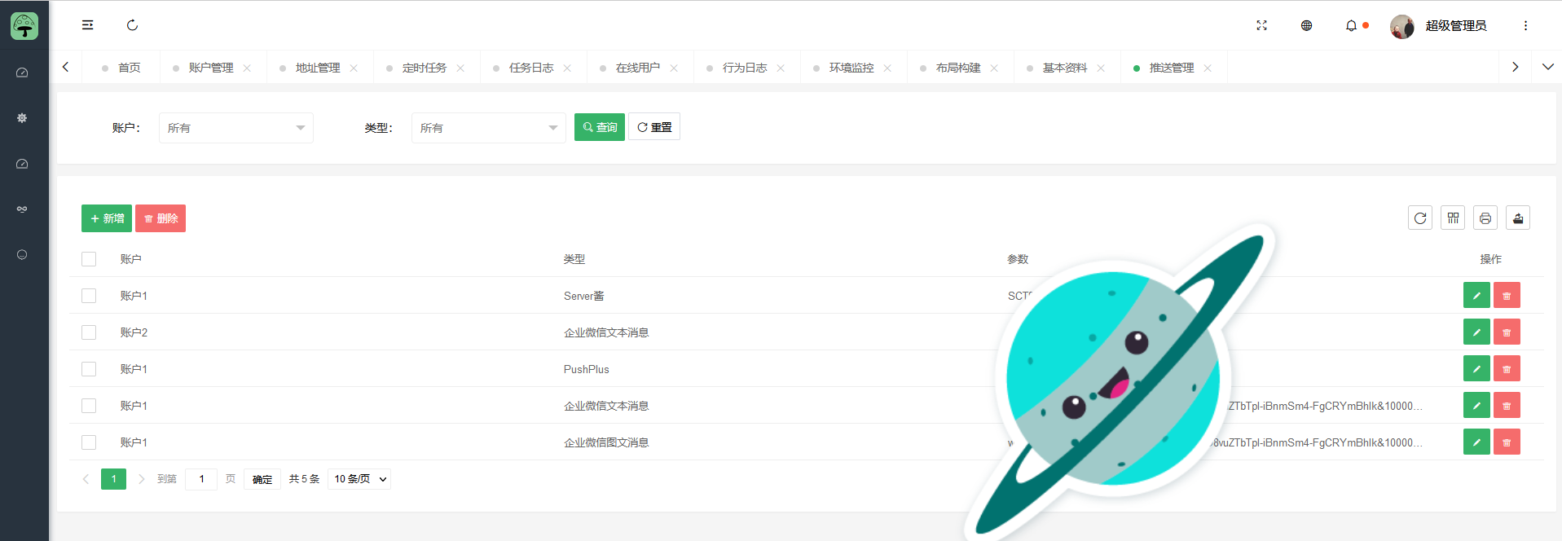This screenshot has height=541, width=1562.
Task: Collapse the sidebar menu toggle
Action: pyautogui.click(x=88, y=25)
